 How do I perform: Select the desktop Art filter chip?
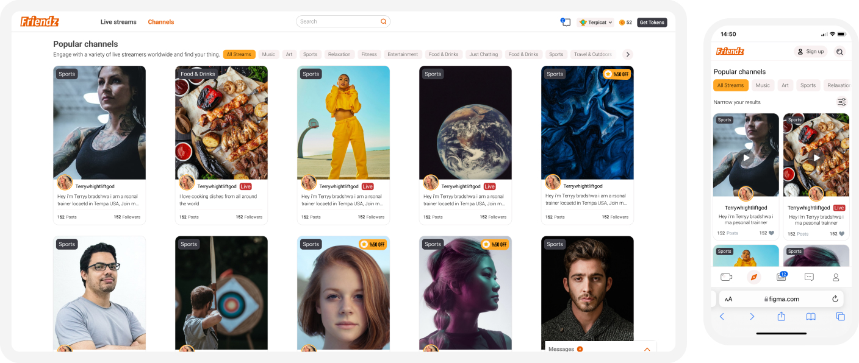(x=289, y=54)
